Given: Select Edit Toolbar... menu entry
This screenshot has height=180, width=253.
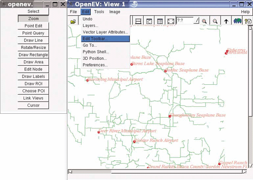Looking at the screenshot, I should (x=105, y=39).
